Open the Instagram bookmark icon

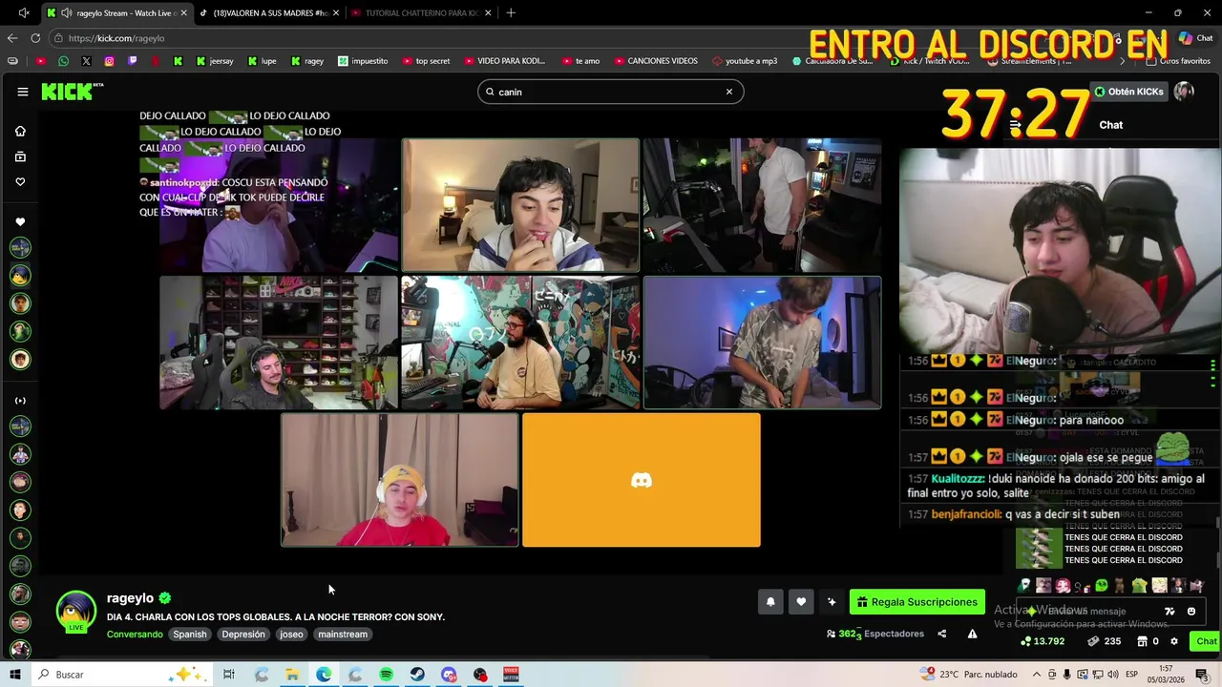coord(109,61)
